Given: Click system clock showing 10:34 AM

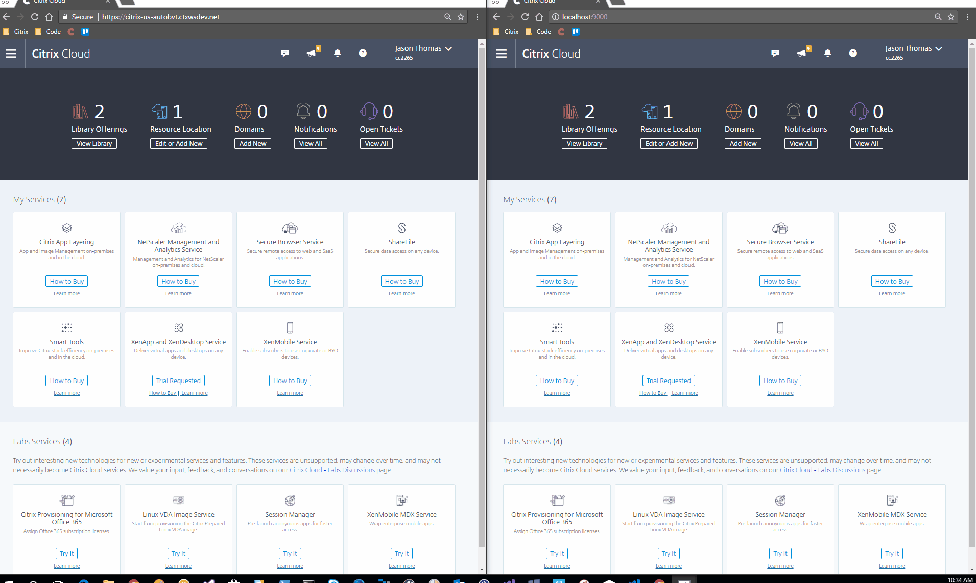Looking at the screenshot, I should [960, 579].
